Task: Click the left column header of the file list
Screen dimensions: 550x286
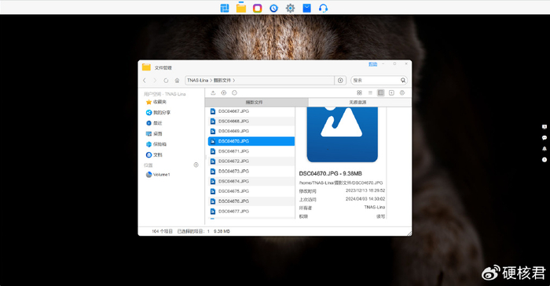Action: (256, 103)
